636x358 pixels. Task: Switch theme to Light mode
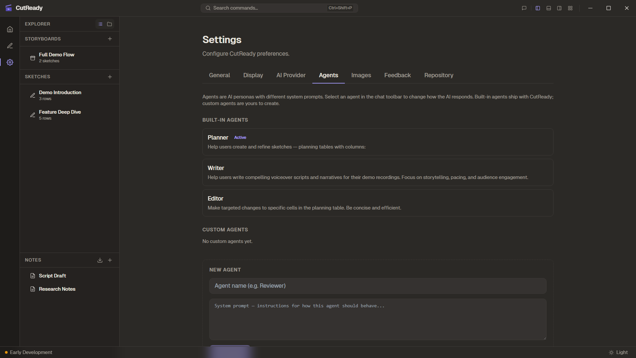[x=619, y=352]
